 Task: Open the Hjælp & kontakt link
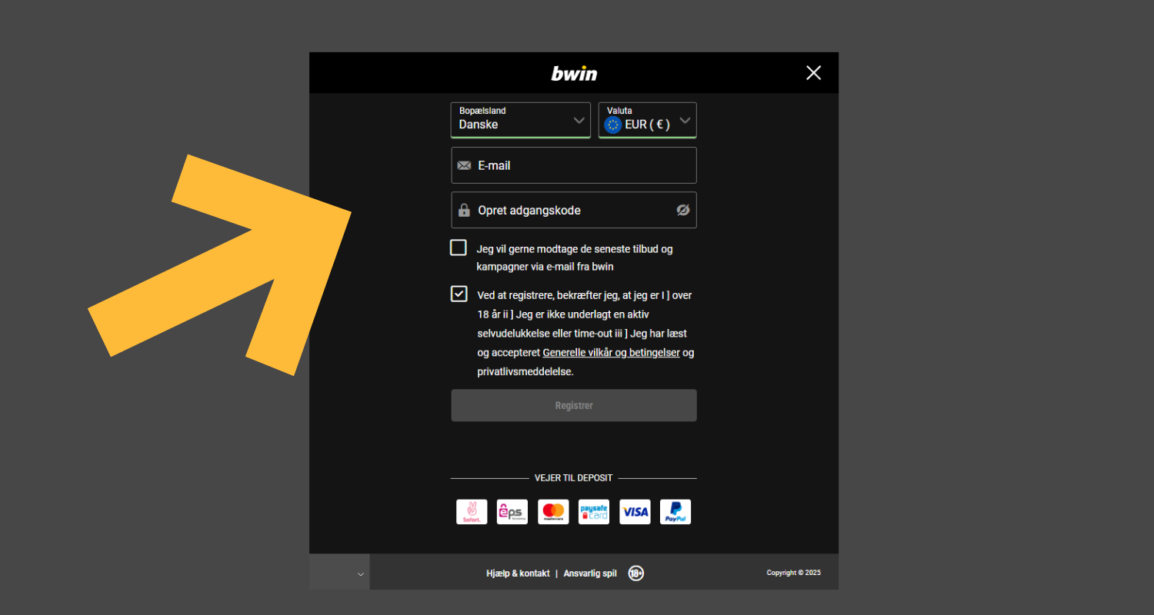pos(518,573)
